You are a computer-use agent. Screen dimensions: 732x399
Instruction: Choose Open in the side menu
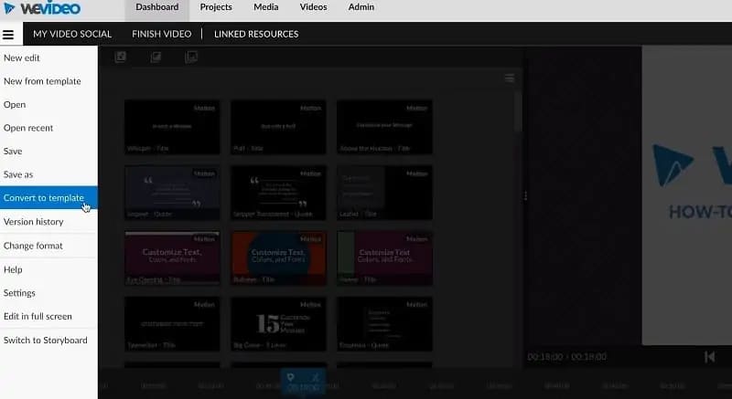(48, 104)
